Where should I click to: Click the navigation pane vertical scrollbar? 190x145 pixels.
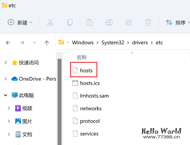60,102
